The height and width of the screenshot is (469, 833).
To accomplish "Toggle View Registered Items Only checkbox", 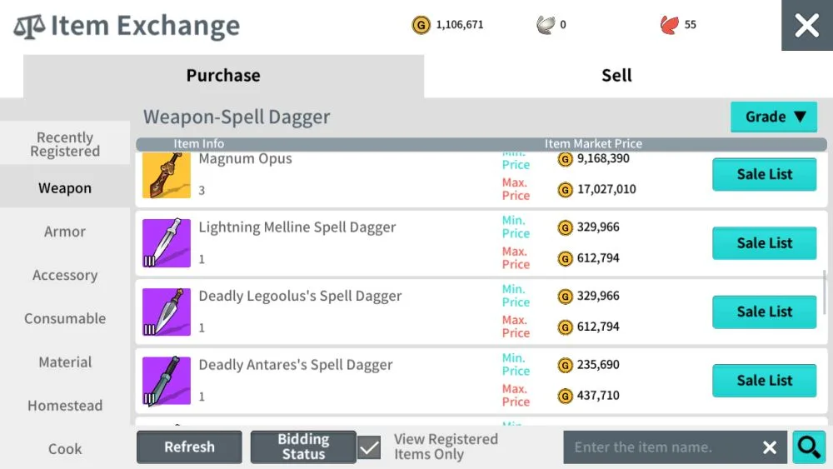I will [369, 447].
